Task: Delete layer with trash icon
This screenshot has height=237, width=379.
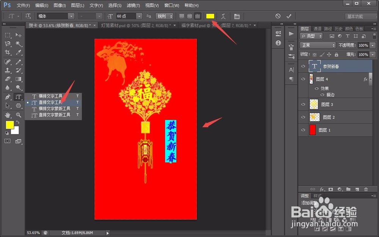Action: [366, 189]
